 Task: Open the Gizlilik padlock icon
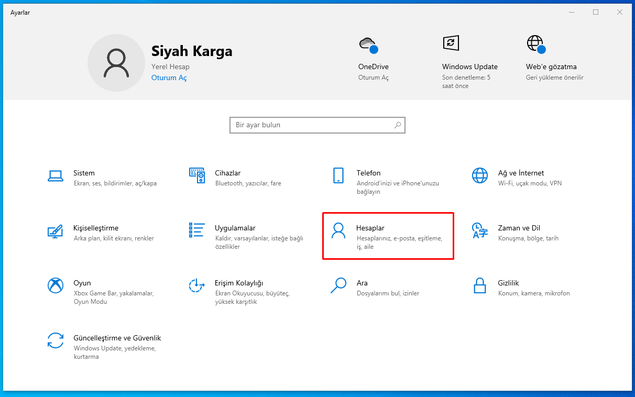click(x=480, y=286)
